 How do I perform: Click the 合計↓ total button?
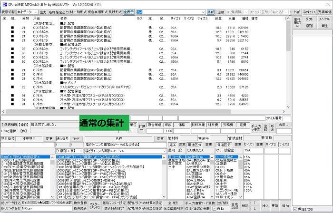tap(284, 125)
